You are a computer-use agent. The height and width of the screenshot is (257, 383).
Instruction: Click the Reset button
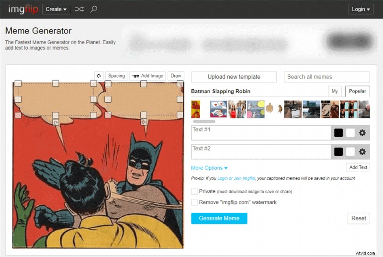click(x=359, y=218)
